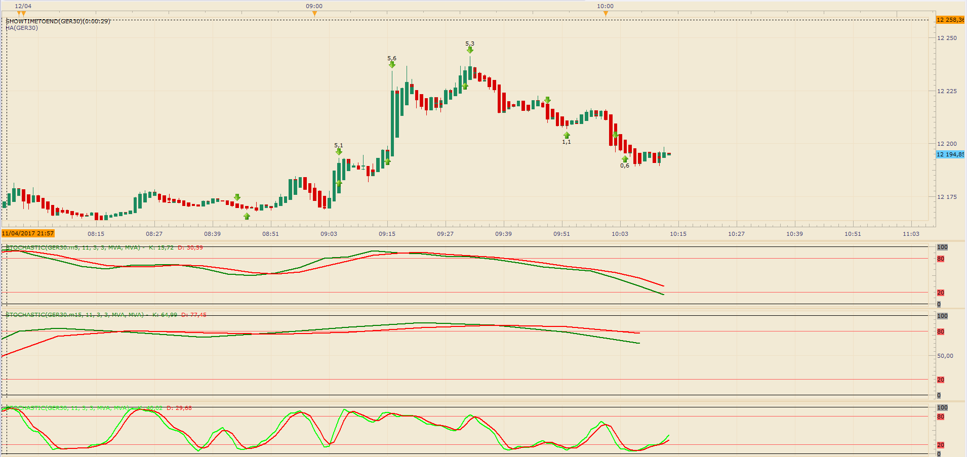Click the orange 12 258,36 price label
Image resolution: width=967 pixels, height=457 pixels.
point(950,20)
